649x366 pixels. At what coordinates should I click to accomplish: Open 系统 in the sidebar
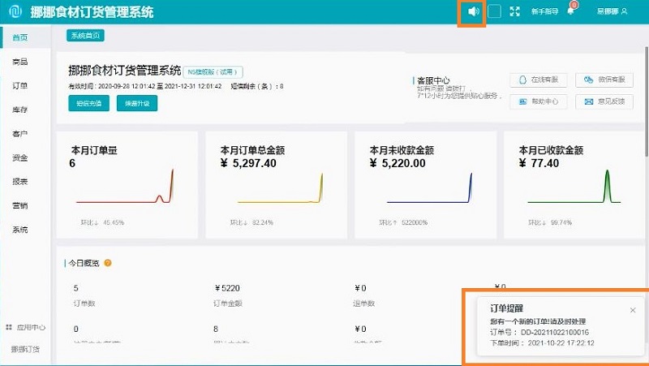19,230
